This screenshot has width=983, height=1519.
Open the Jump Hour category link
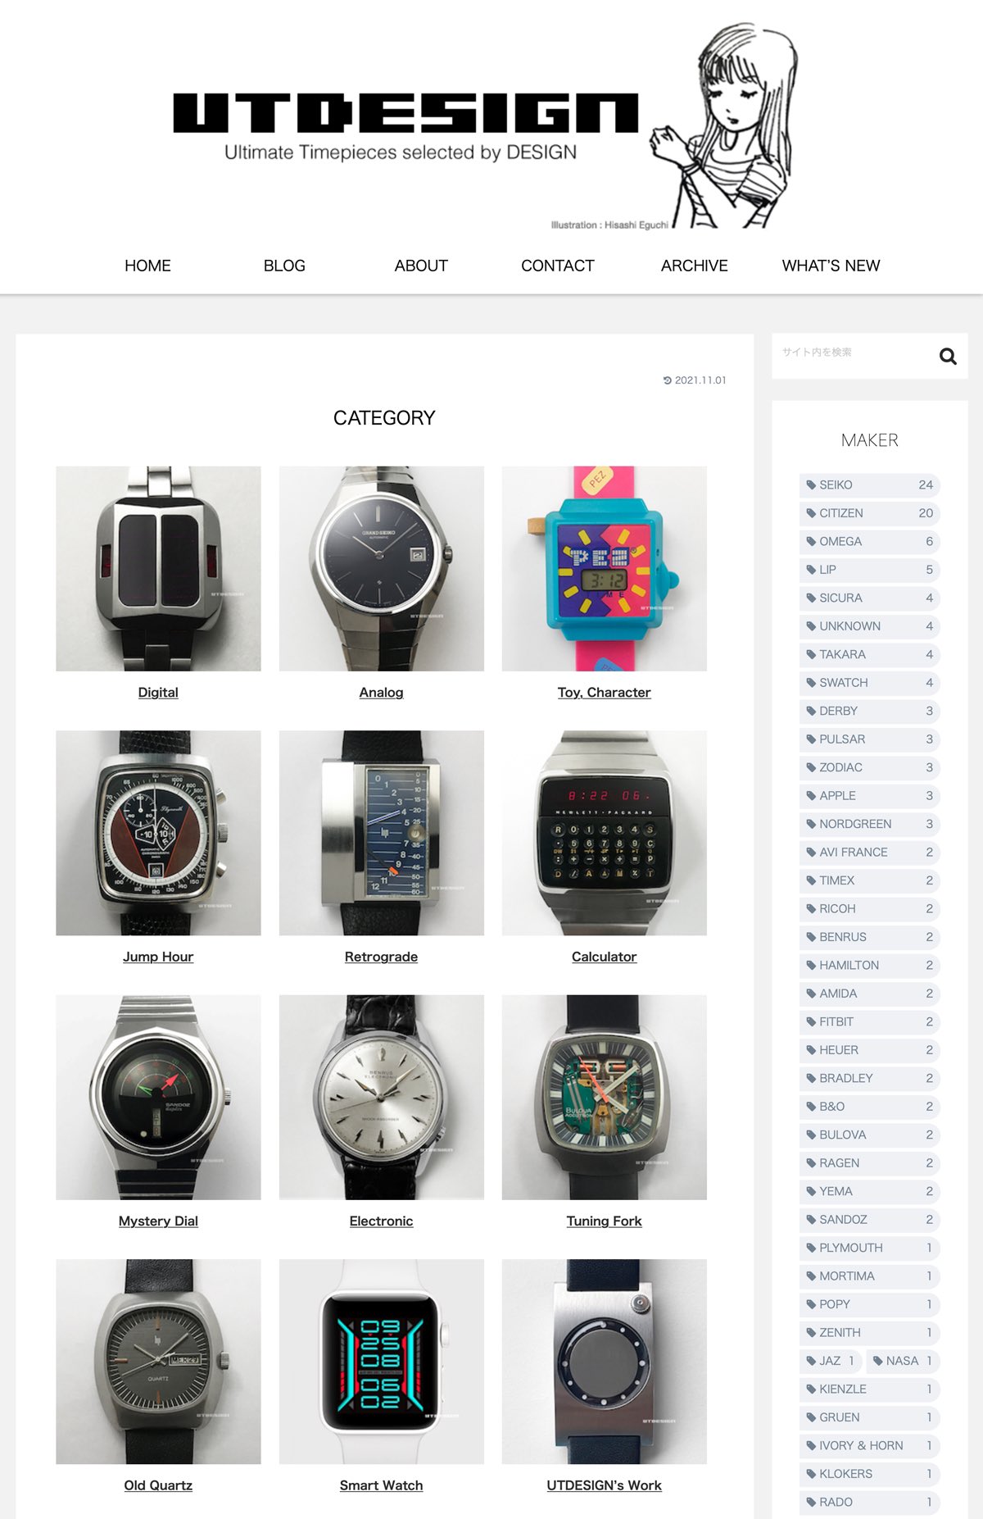point(158,957)
